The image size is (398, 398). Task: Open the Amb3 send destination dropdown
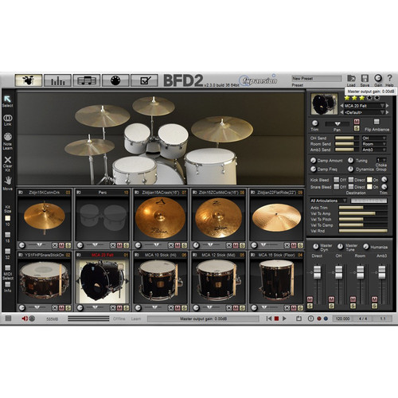point(374,150)
